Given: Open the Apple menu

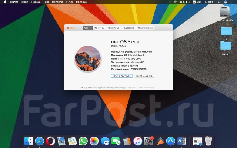Looking at the screenshot, I should (5, 2).
